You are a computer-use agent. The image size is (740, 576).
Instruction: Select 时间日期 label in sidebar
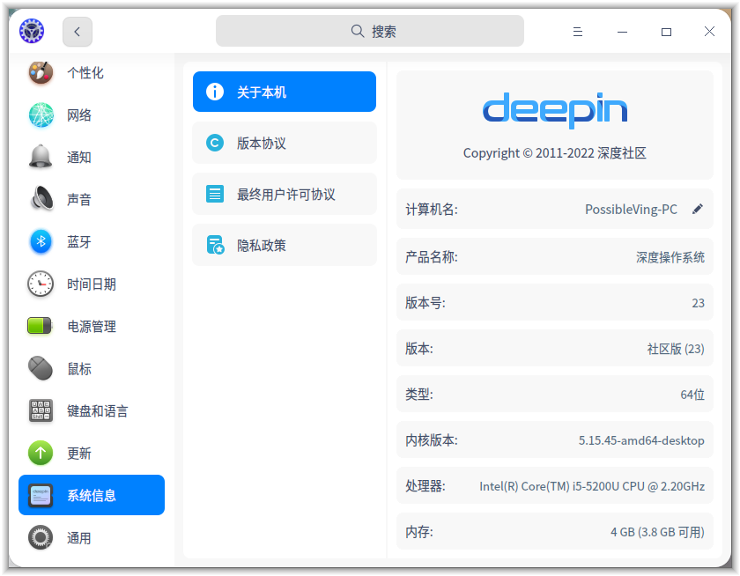click(x=92, y=284)
